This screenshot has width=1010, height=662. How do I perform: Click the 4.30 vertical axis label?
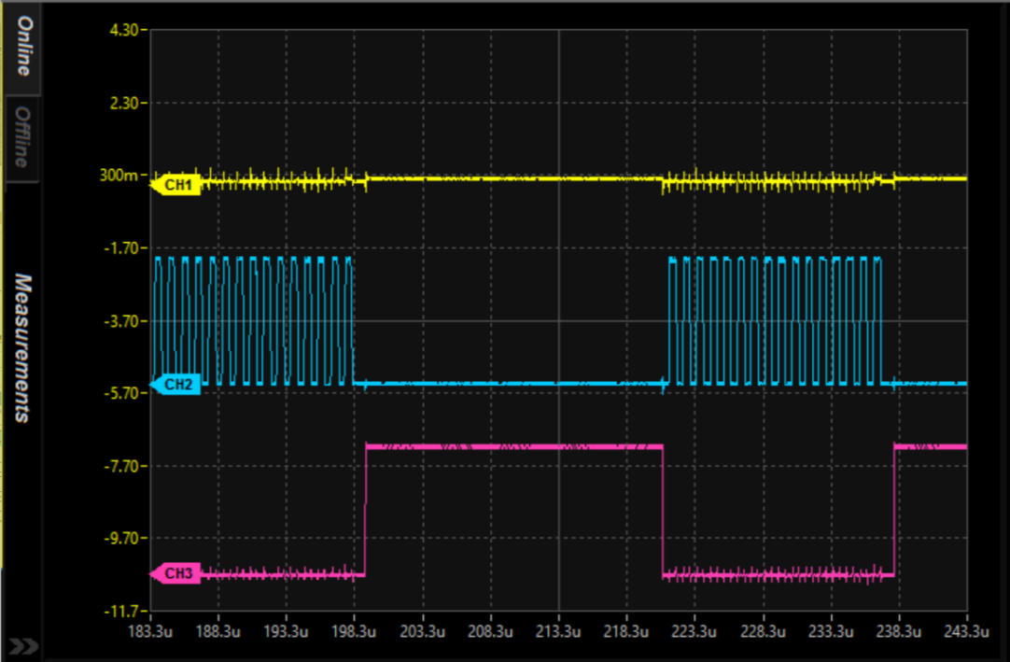point(123,30)
